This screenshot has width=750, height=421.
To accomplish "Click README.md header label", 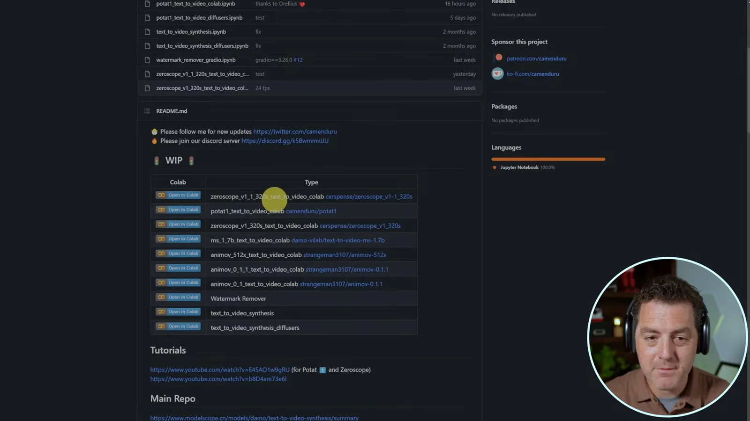I will pyautogui.click(x=172, y=111).
